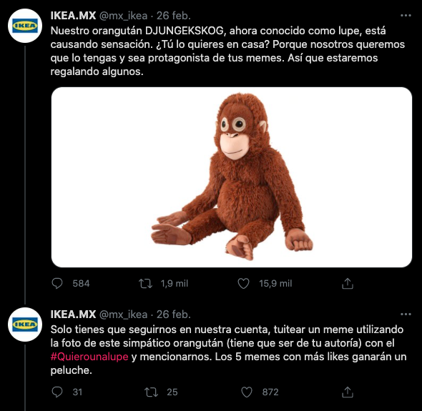The image size is (422, 411).
Task: Share the first tweet via share icon
Action: (x=348, y=284)
